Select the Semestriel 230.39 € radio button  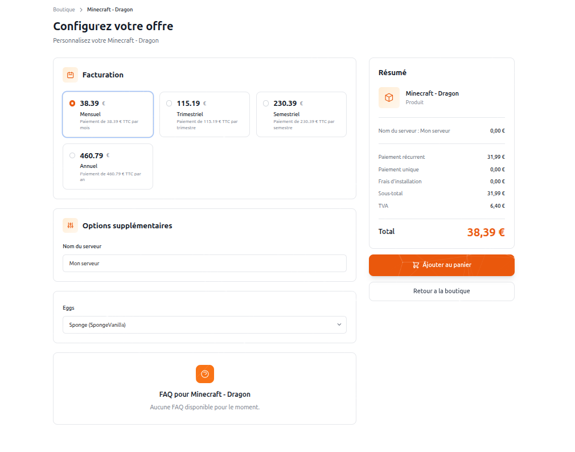pos(266,104)
